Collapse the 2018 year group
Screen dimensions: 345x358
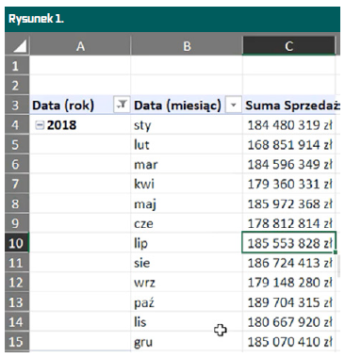(x=40, y=125)
